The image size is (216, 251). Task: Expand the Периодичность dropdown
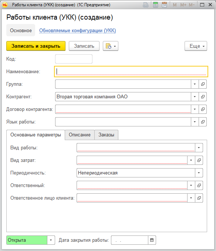coord(199,173)
